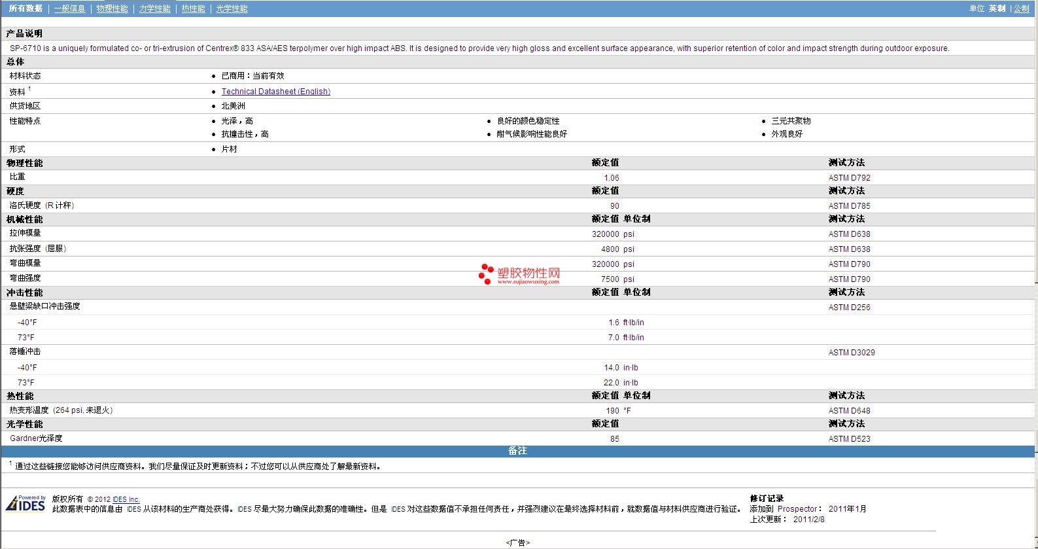Click the 洛氏硬度 (R 计秤) row label
1038x549 pixels.
pyautogui.click(x=43, y=205)
